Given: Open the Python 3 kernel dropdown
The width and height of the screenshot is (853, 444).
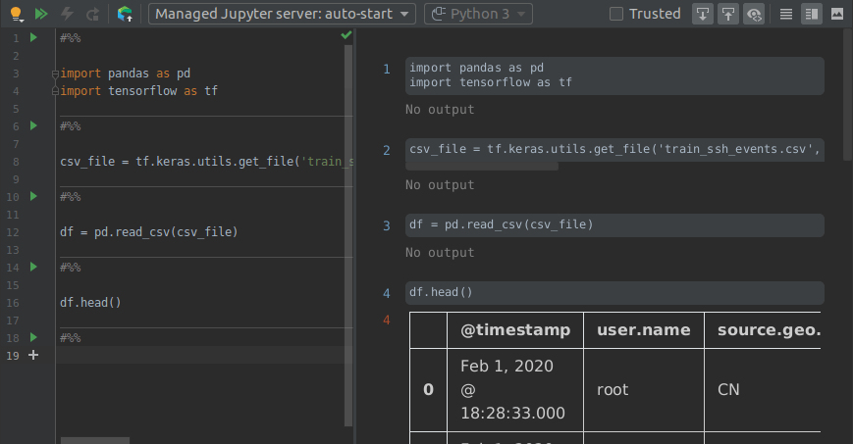Looking at the screenshot, I should coord(479,14).
